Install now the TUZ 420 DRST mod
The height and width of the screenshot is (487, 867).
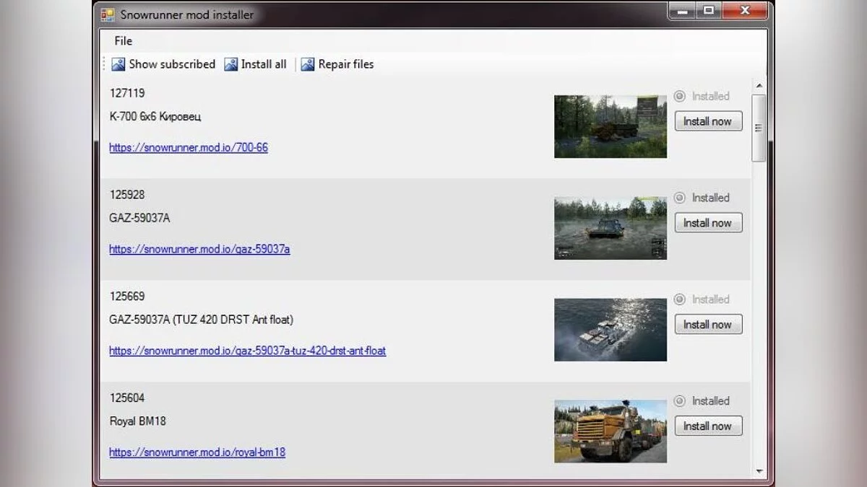click(x=708, y=325)
